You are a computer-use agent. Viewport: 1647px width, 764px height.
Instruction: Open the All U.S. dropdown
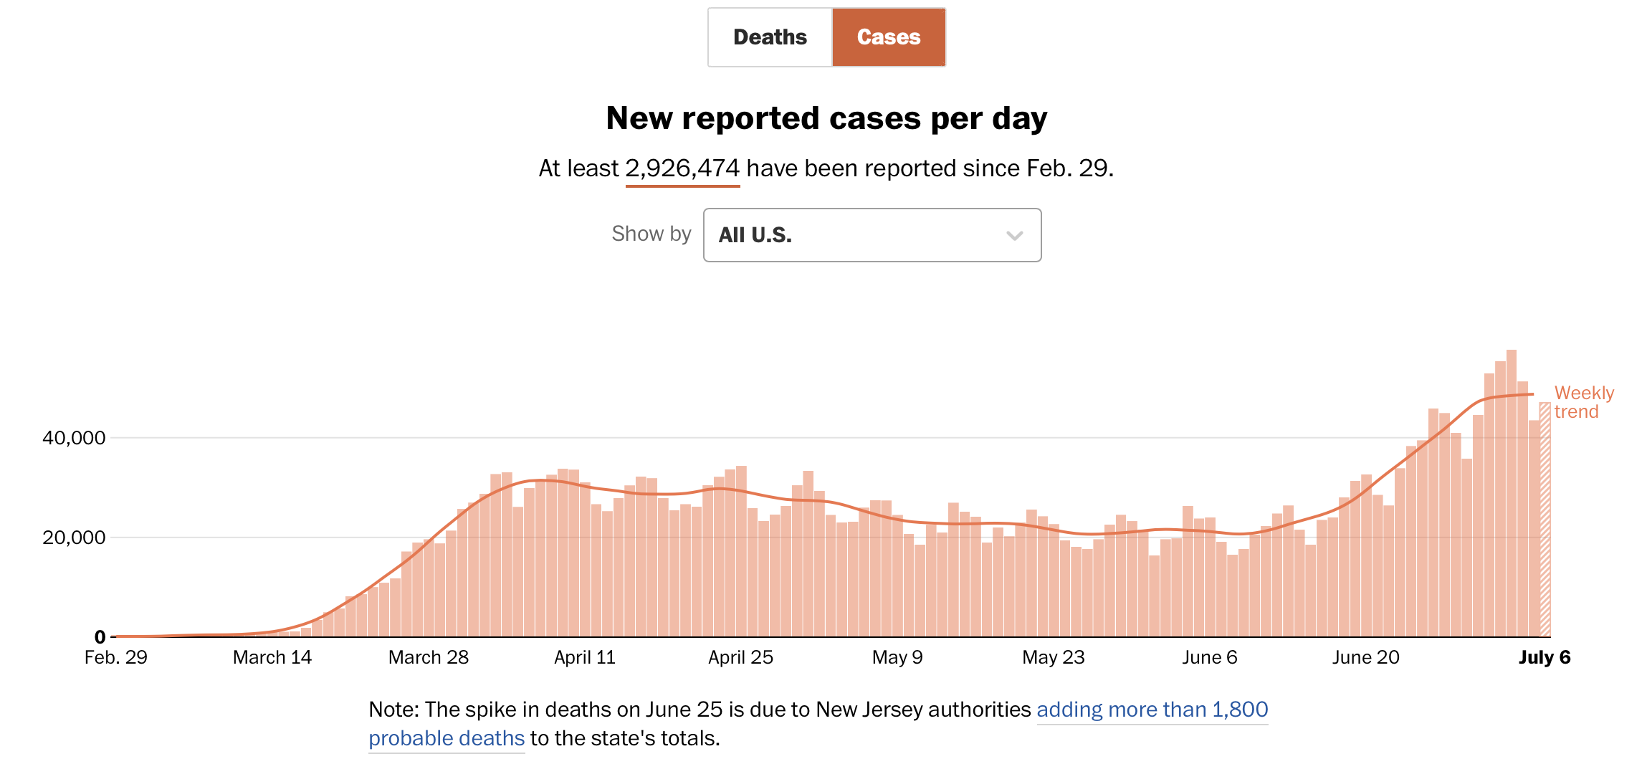[872, 235]
